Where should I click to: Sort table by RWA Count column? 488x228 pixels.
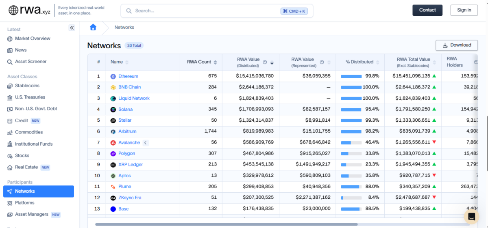pyautogui.click(x=215, y=62)
